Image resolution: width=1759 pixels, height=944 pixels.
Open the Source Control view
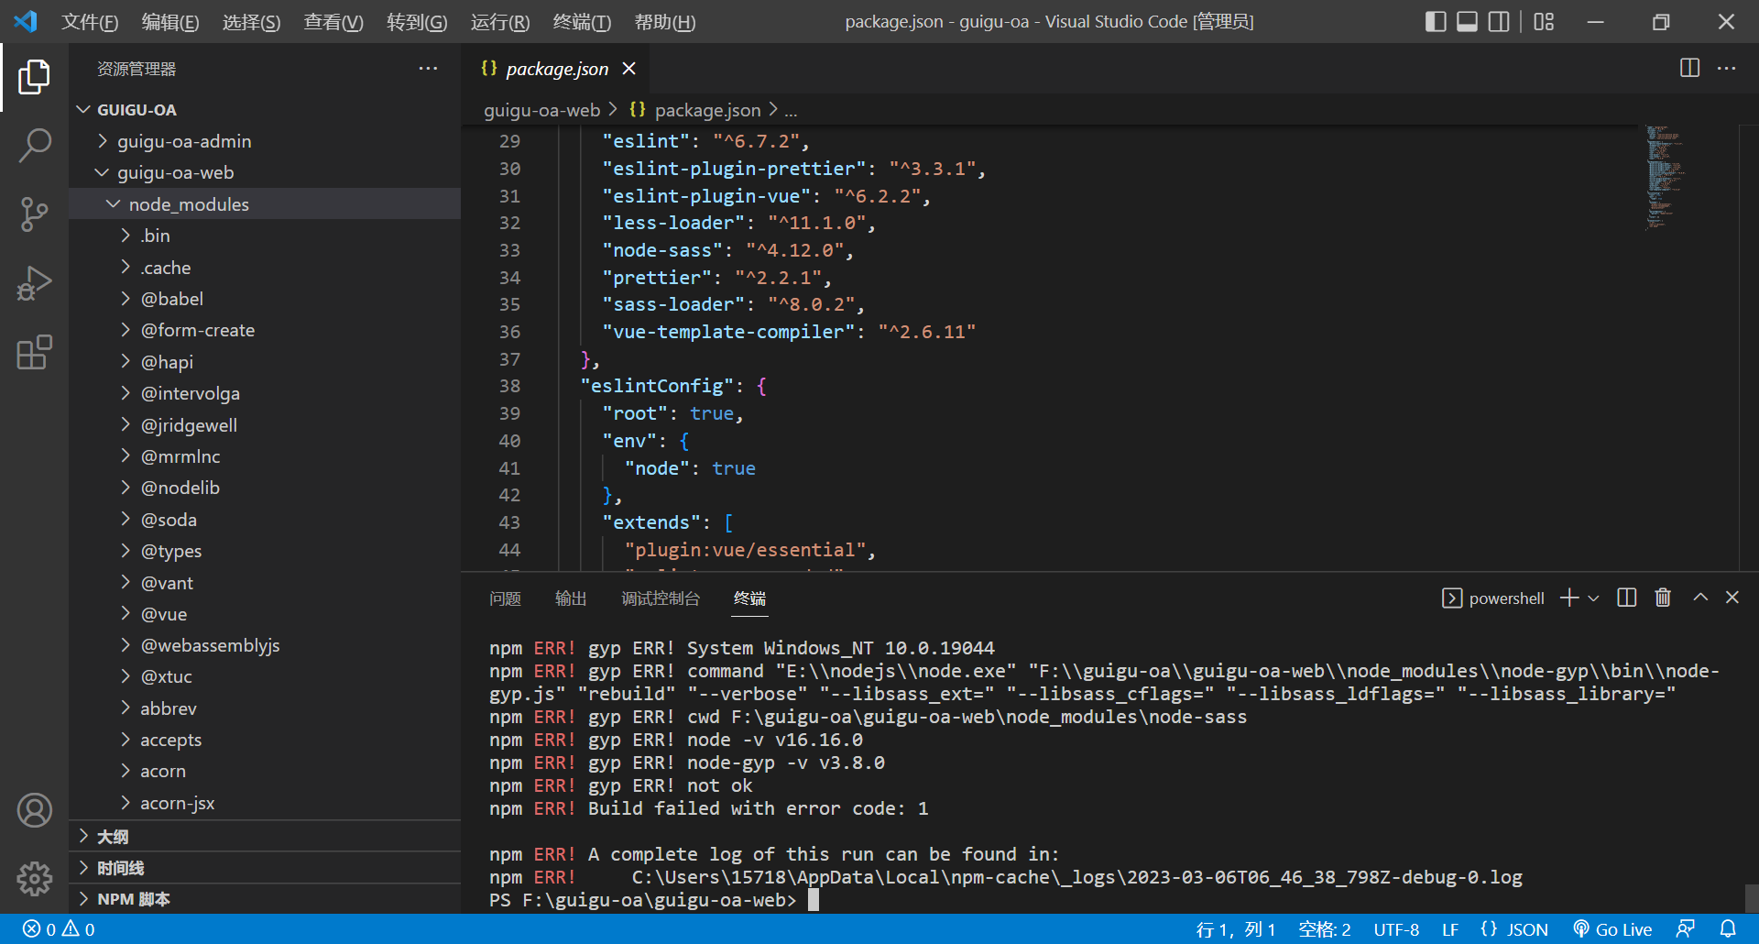[x=34, y=214]
